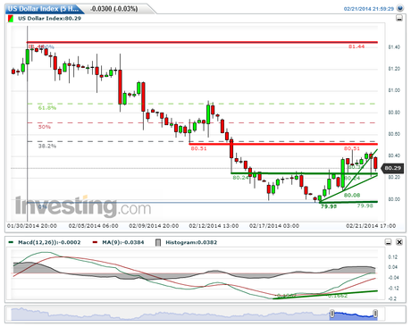This screenshot has width=411, height=327.
Task: Click the 80.08 green support label
Action: (x=352, y=196)
